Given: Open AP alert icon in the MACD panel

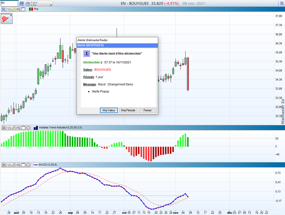Looking at the screenshot, I should (18, 165).
